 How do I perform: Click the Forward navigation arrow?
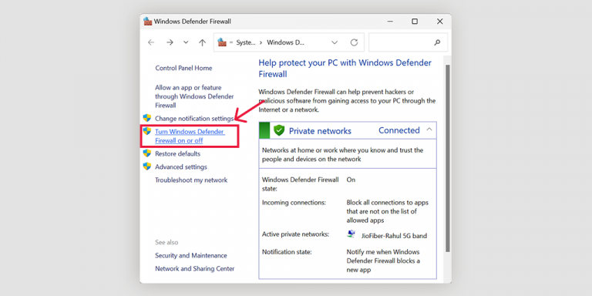point(170,42)
